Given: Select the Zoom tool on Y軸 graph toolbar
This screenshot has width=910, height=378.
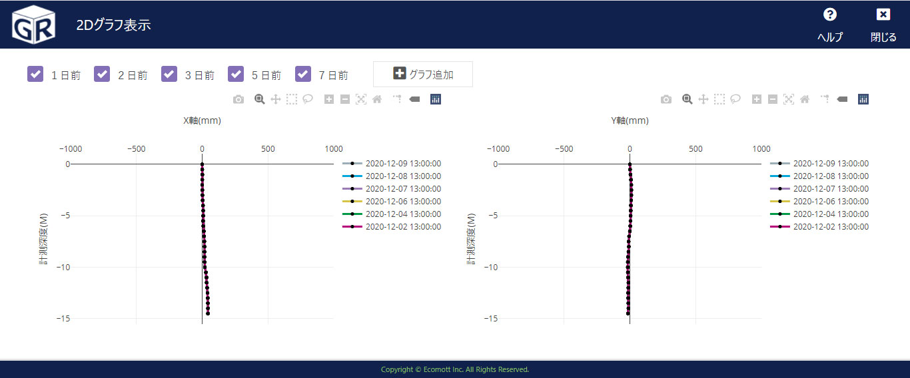Looking at the screenshot, I should click(x=687, y=99).
